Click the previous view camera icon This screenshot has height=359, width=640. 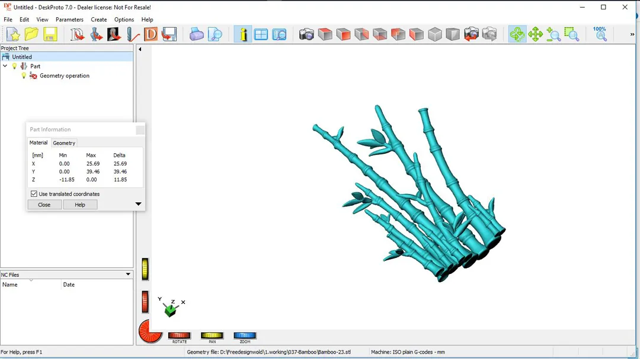(x=471, y=34)
